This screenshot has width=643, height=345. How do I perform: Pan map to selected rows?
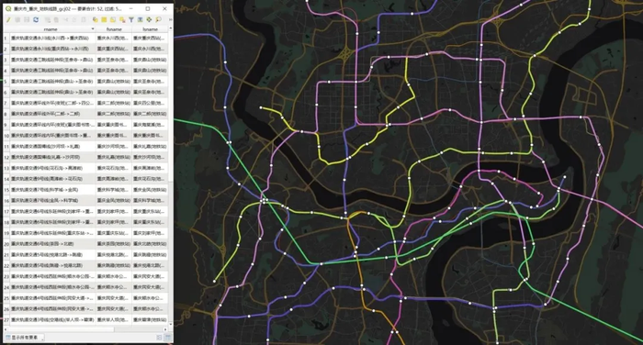[x=149, y=19]
